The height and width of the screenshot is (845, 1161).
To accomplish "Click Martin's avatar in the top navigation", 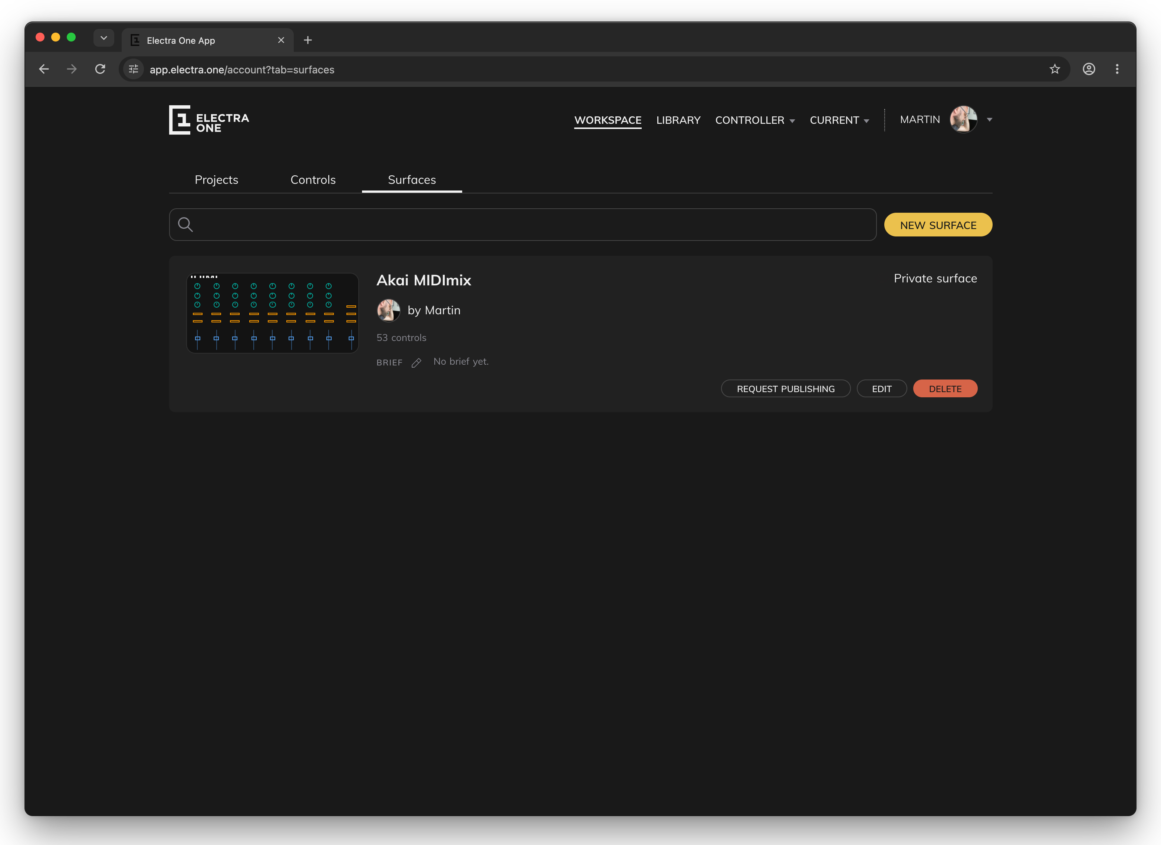I will (963, 119).
